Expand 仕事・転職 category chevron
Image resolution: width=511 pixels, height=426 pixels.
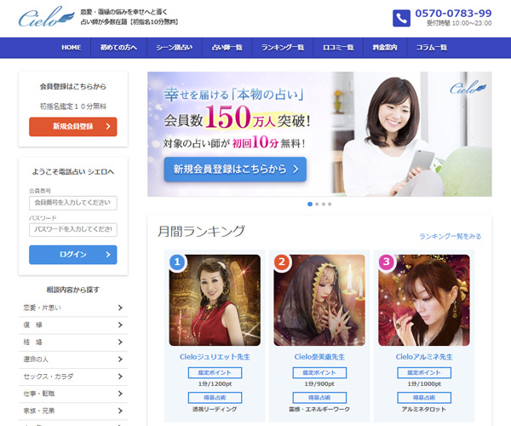point(120,394)
